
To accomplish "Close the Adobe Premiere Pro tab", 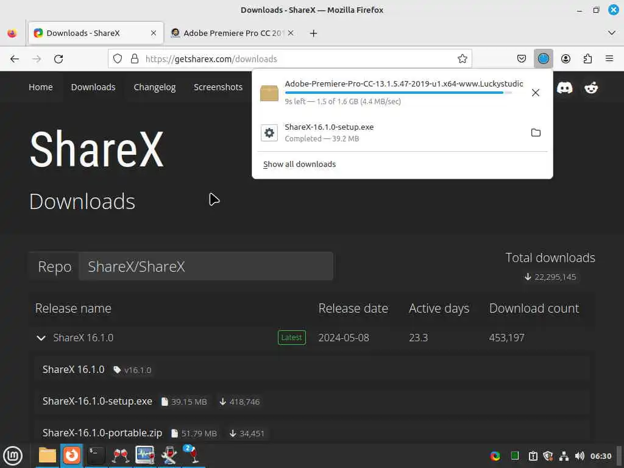I will [291, 33].
